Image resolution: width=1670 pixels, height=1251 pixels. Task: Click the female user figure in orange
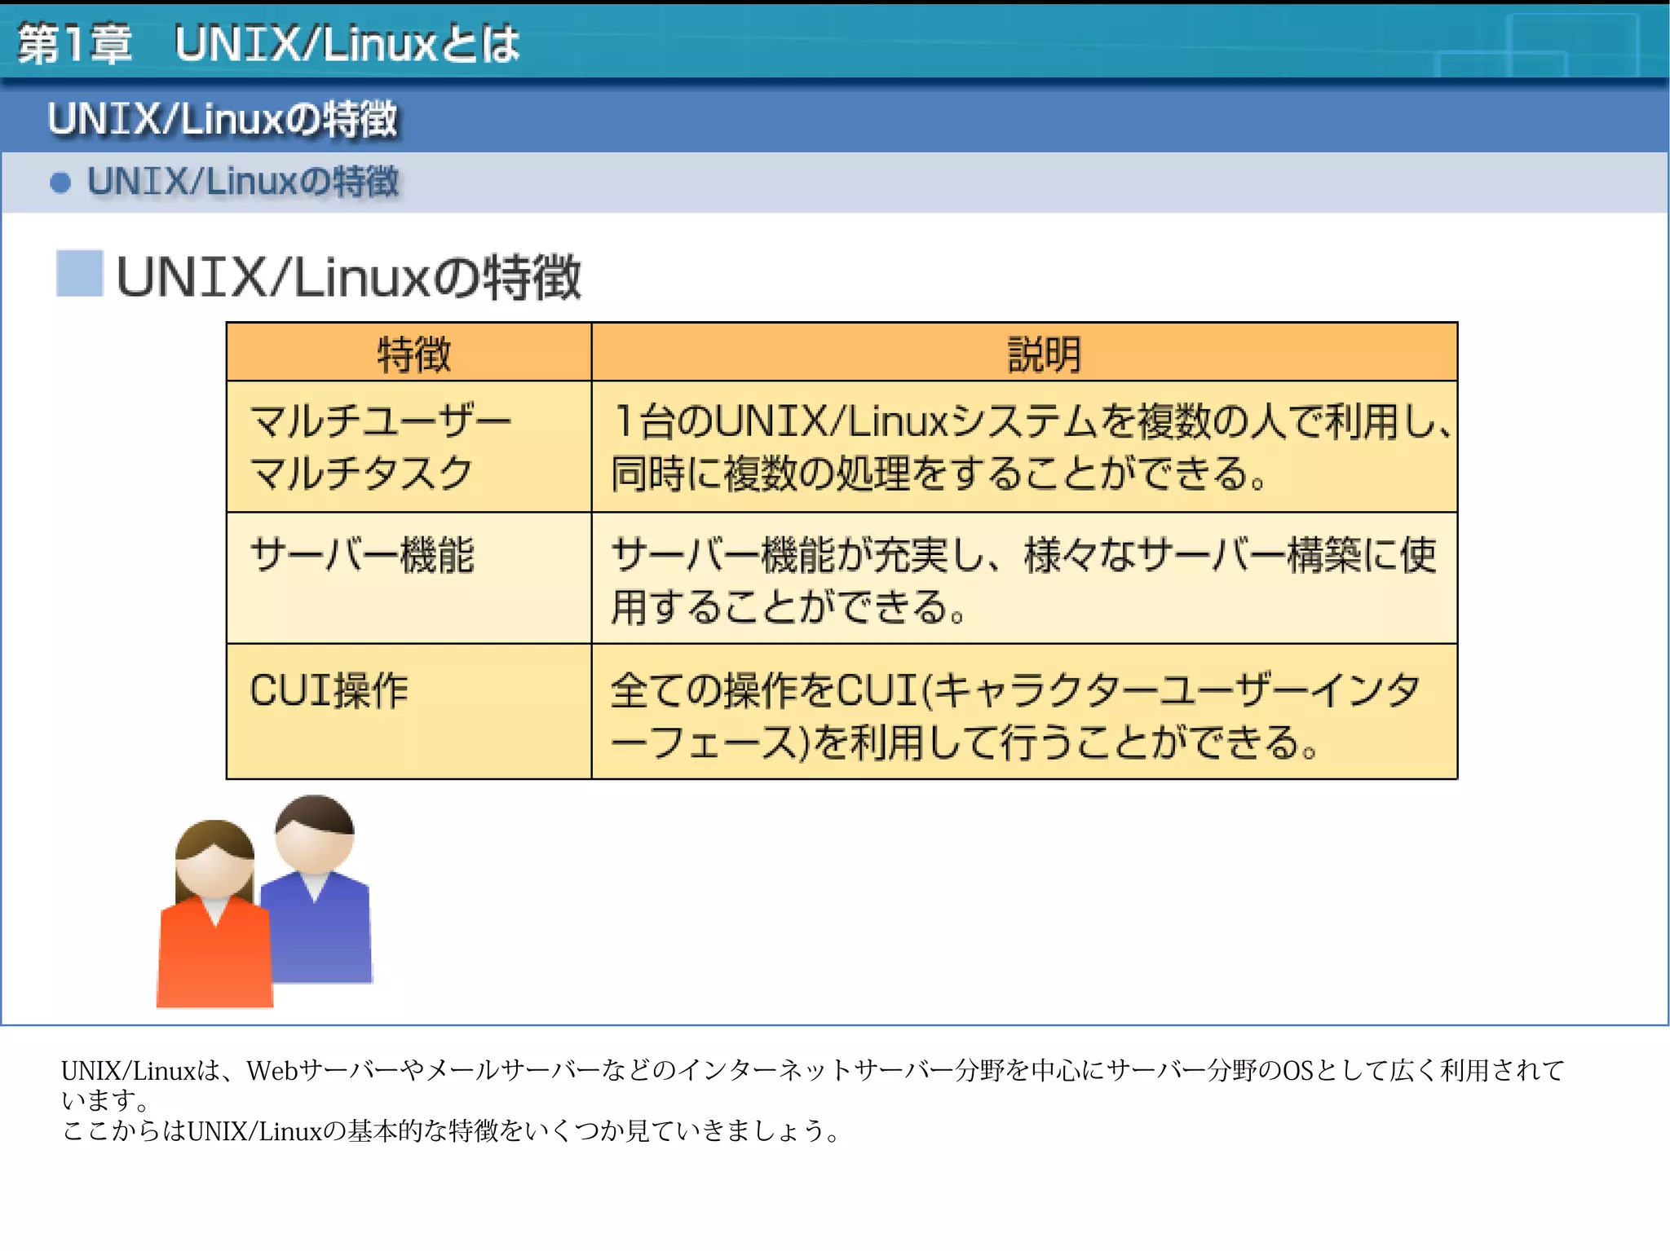(x=214, y=914)
